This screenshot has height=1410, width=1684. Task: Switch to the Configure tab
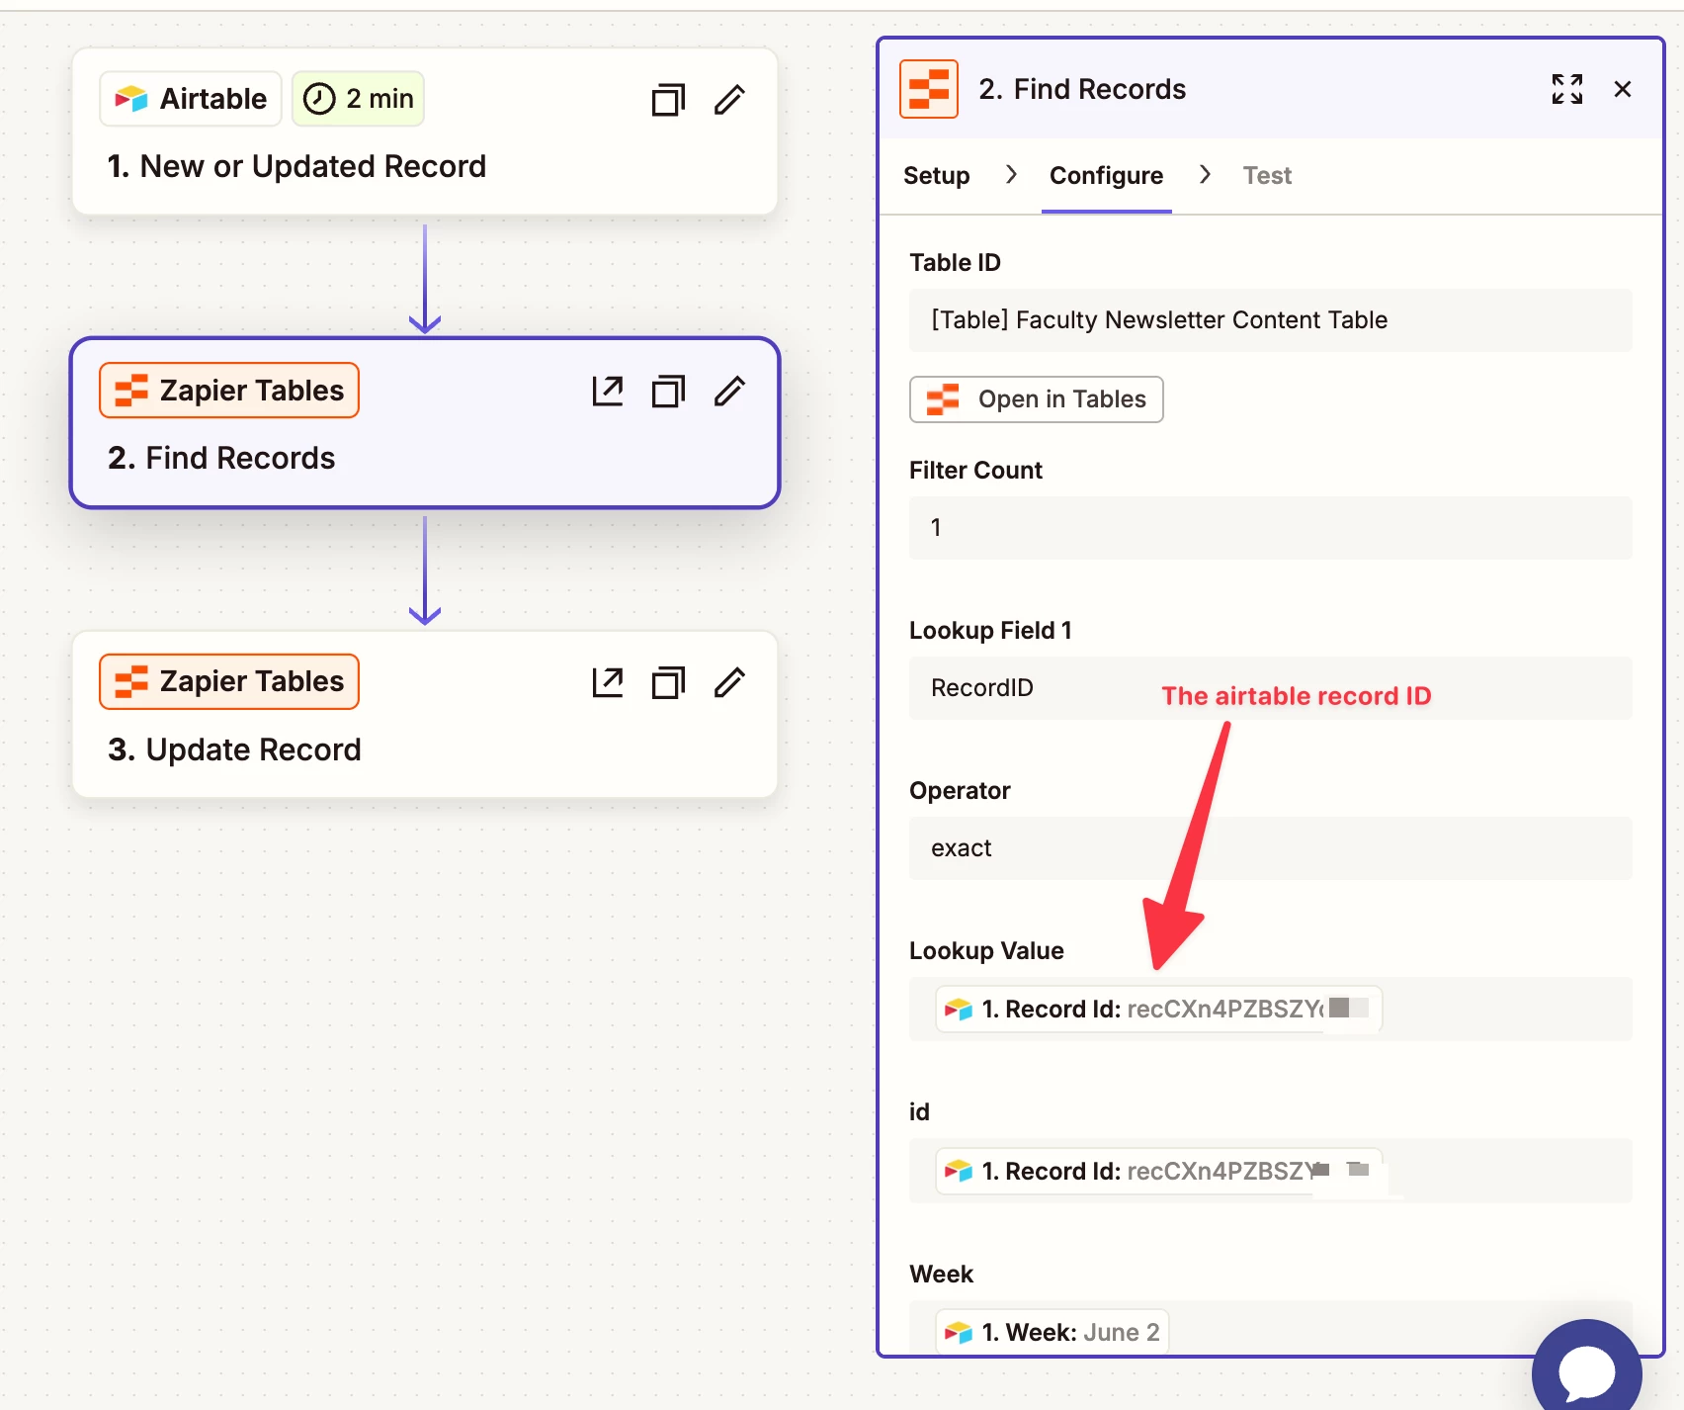coord(1106,175)
